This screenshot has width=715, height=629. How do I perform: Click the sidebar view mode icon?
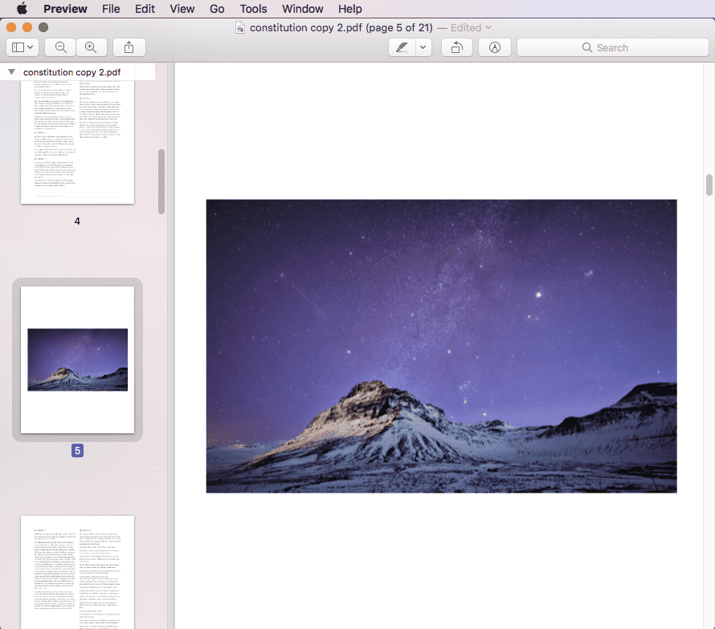click(17, 47)
